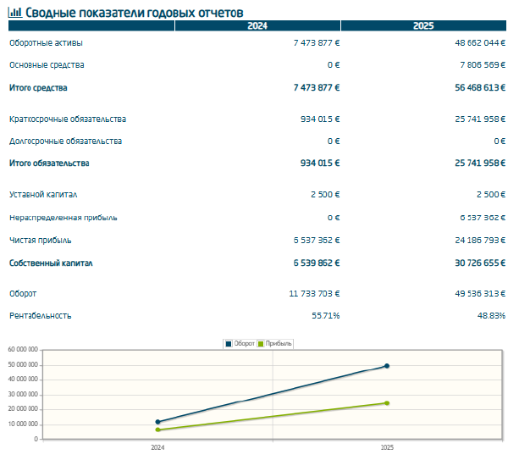
Task: Select the 2024 Рентабельность value 55.71%
Action: (326, 316)
